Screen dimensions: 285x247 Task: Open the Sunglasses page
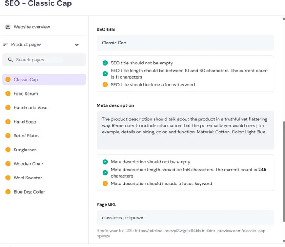coord(25,150)
